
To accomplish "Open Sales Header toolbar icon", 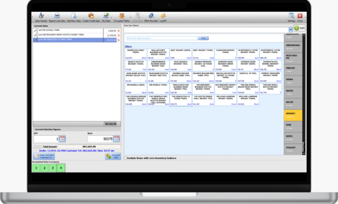I will pyautogui.click(x=41, y=16).
